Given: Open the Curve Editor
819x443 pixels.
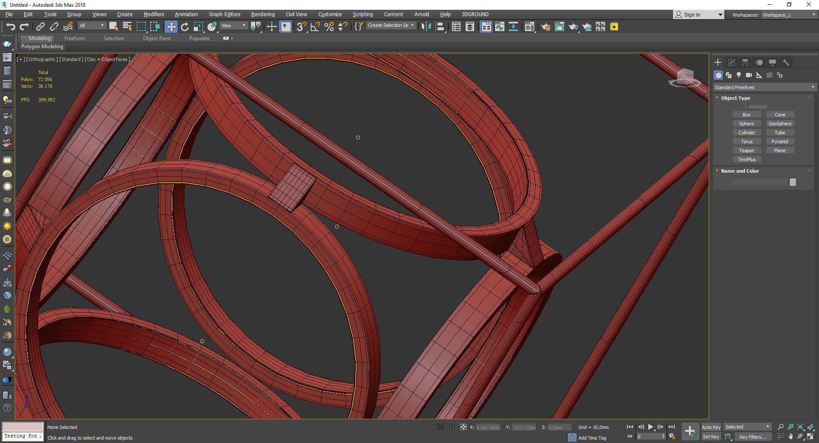Looking at the screenshot, I should coord(499,27).
